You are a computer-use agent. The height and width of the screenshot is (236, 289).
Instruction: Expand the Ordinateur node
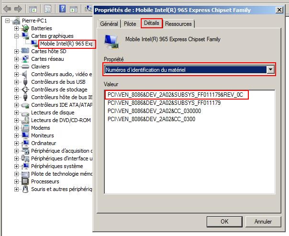pyautogui.click(x=16, y=143)
